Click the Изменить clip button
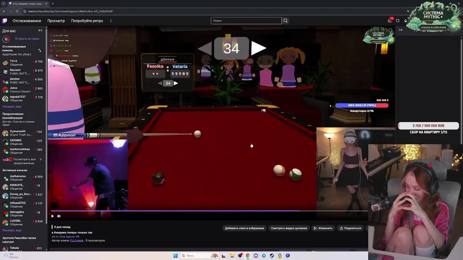 pos(323,228)
